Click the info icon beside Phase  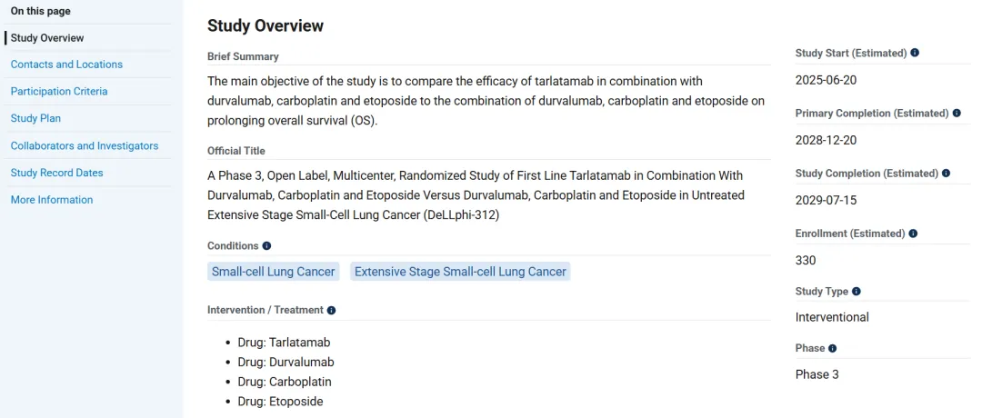(x=833, y=348)
